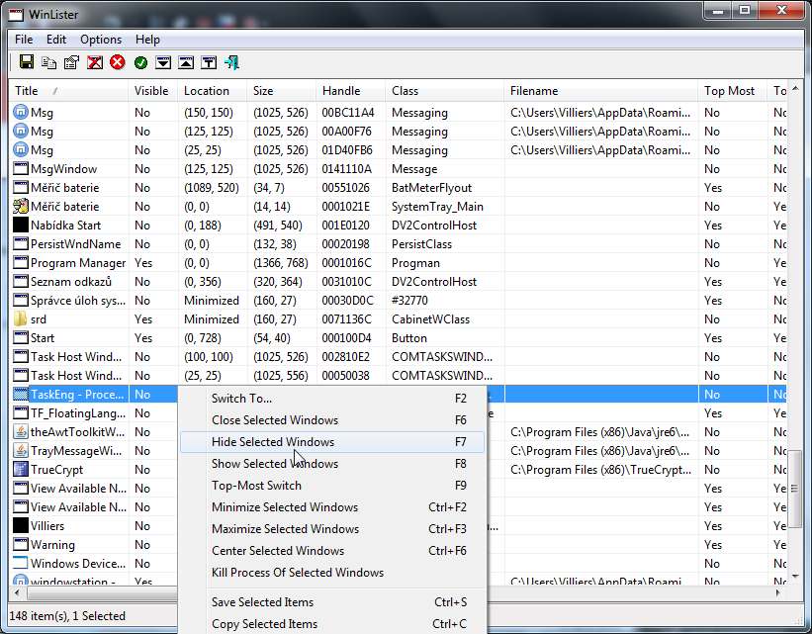Click the Close Selected Windows toolbar icon
The height and width of the screenshot is (634, 812).
(95, 62)
